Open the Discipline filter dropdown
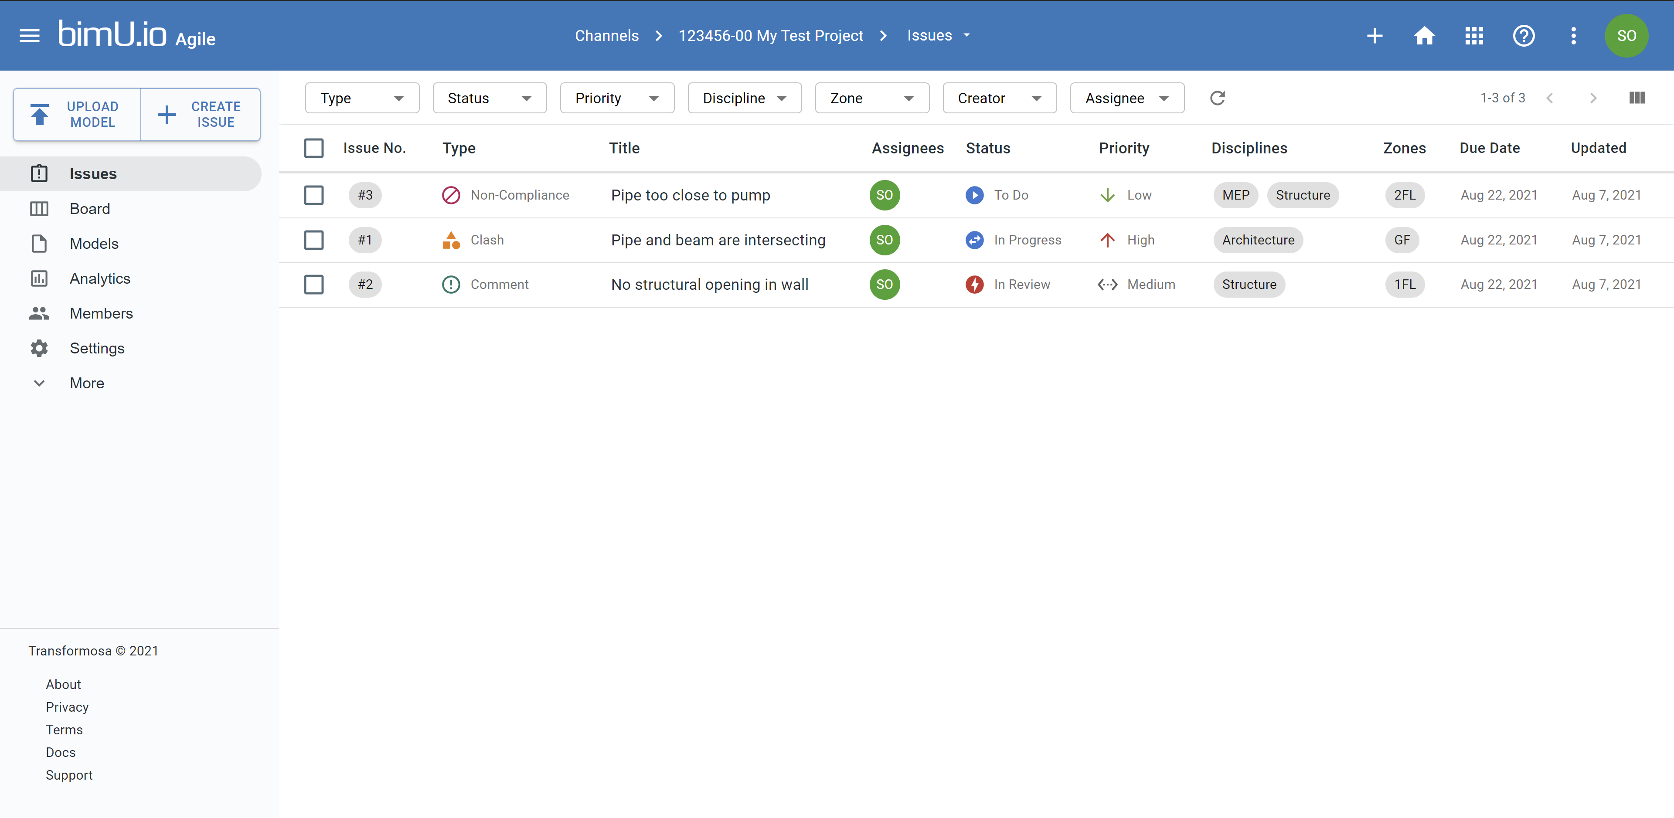 (x=745, y=98)
